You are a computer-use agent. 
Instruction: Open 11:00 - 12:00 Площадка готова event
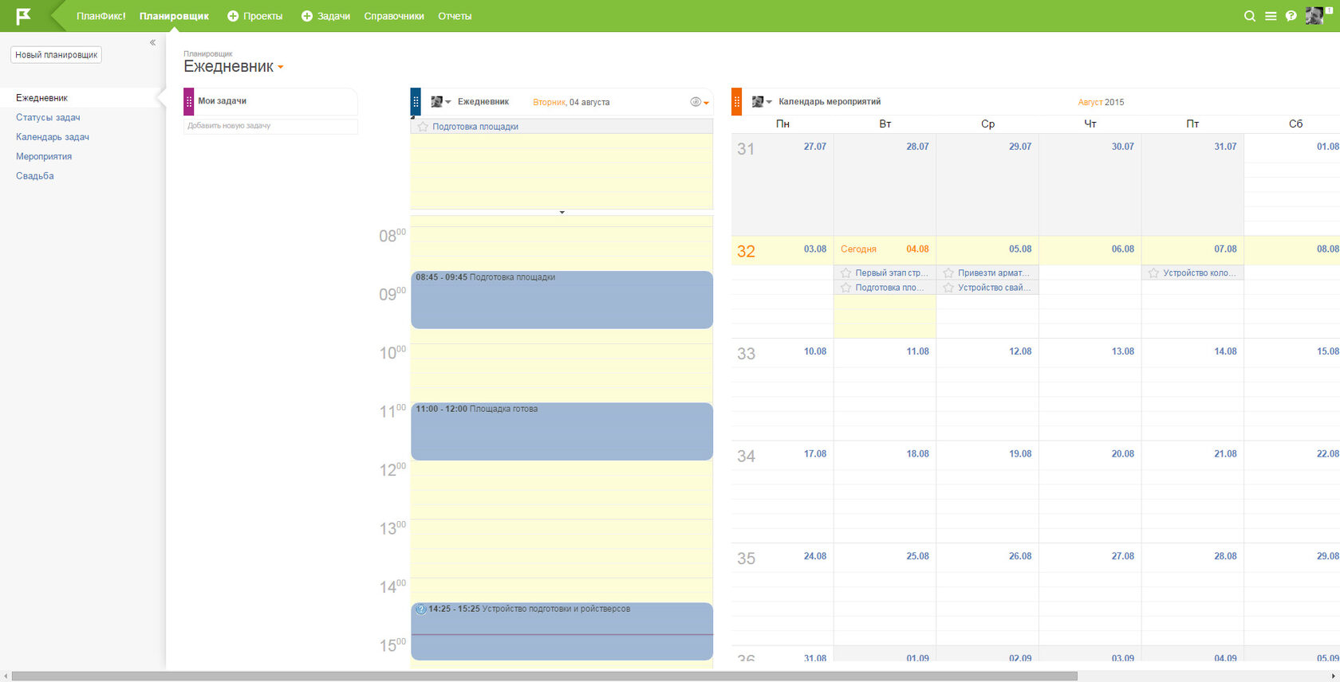pyautogui.click(x=562, y=431)
